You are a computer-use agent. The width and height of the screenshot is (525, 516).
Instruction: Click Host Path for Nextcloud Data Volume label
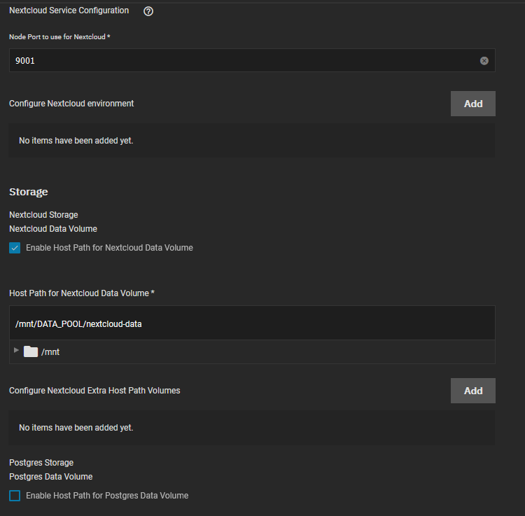tap(82, 293)
